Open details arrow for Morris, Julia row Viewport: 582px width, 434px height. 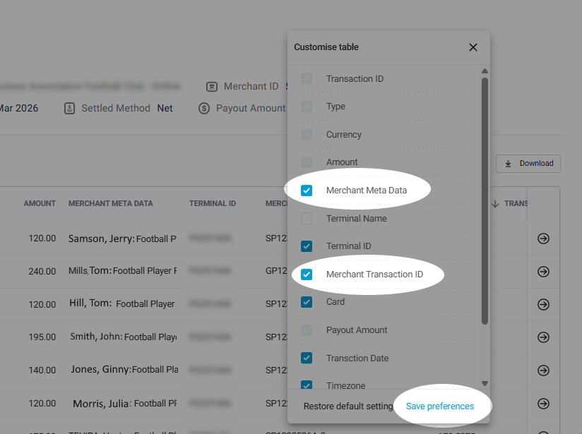[x=543, y=404]
